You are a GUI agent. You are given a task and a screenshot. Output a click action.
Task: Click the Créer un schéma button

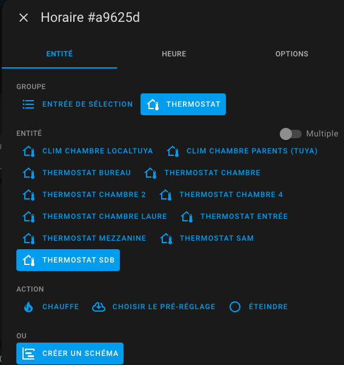[70, 353]
